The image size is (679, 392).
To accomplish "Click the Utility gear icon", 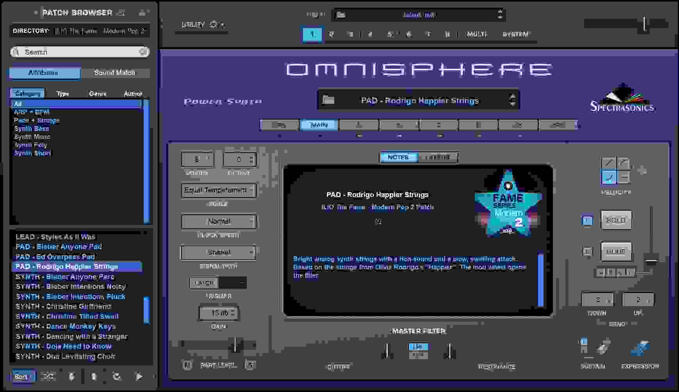I will pos(213,24).
